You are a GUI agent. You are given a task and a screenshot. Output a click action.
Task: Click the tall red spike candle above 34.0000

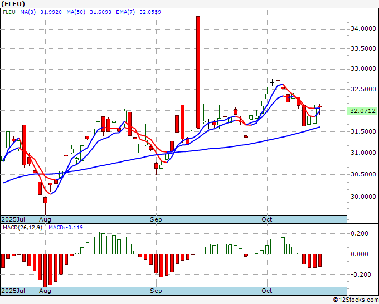coord(198,72)
